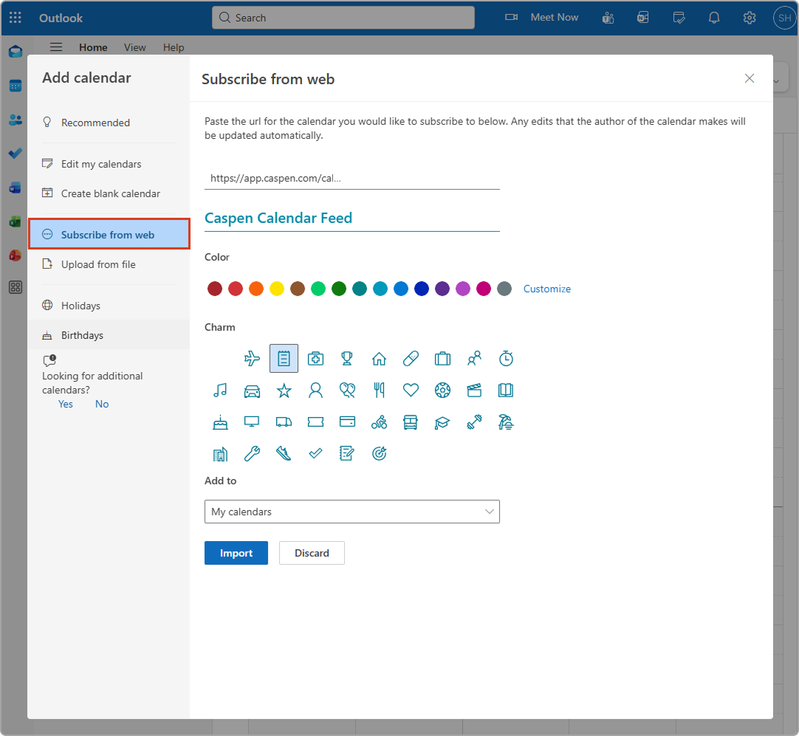Pick the music note charm

[x=220, y=391]
